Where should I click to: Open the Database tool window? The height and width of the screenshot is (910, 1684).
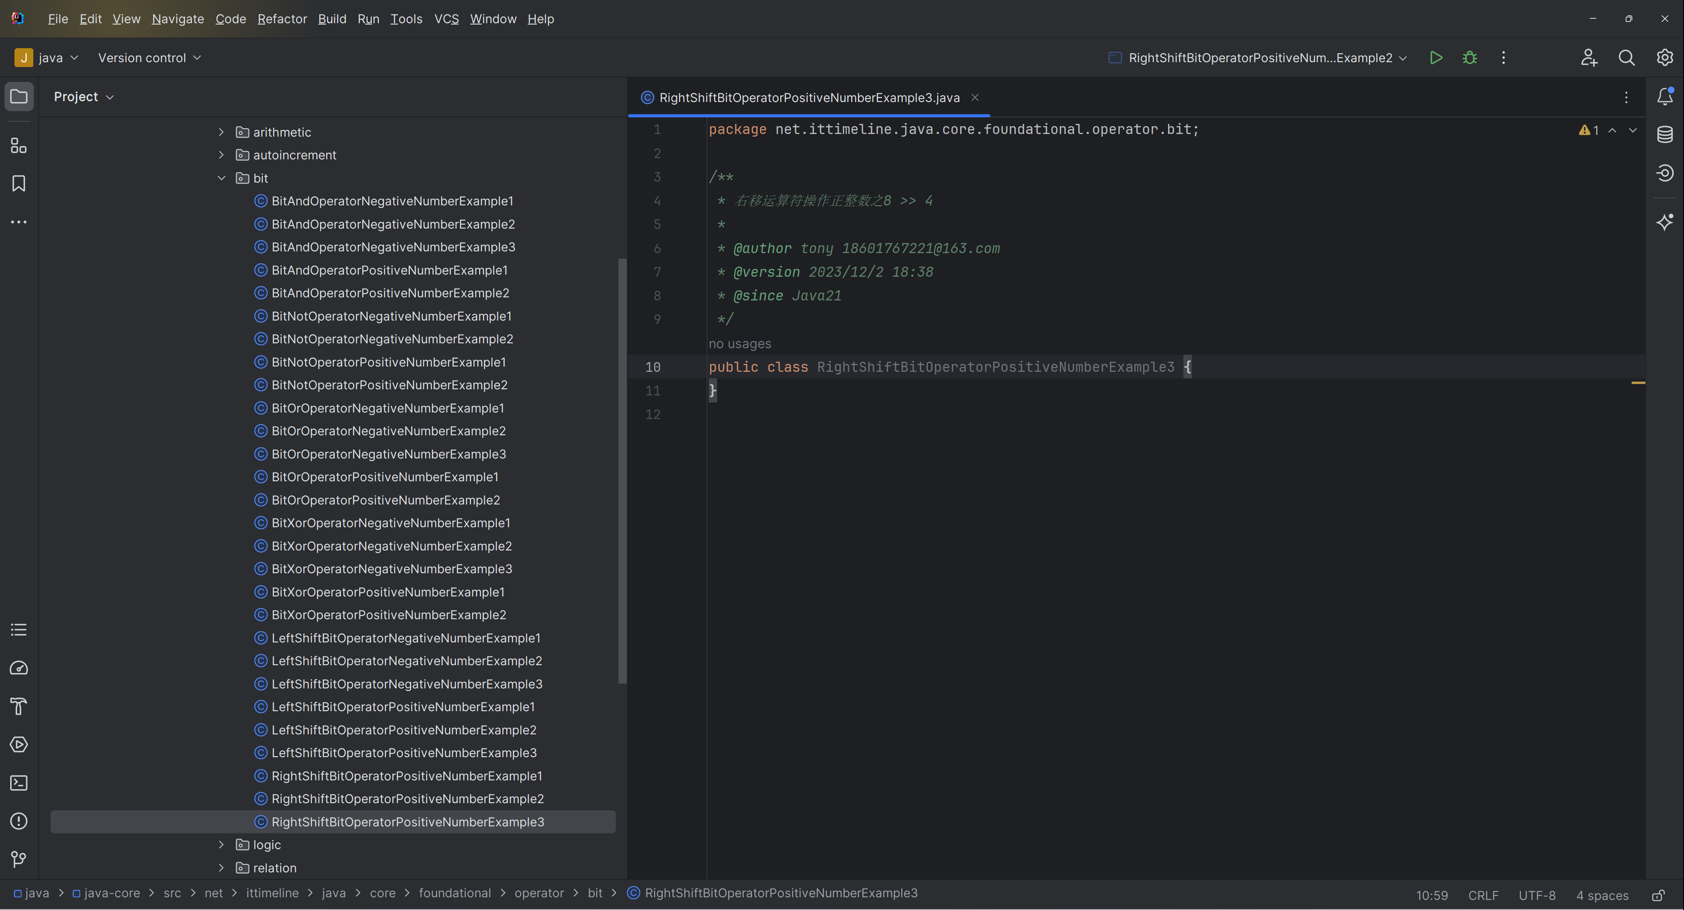pos(1664,134)
